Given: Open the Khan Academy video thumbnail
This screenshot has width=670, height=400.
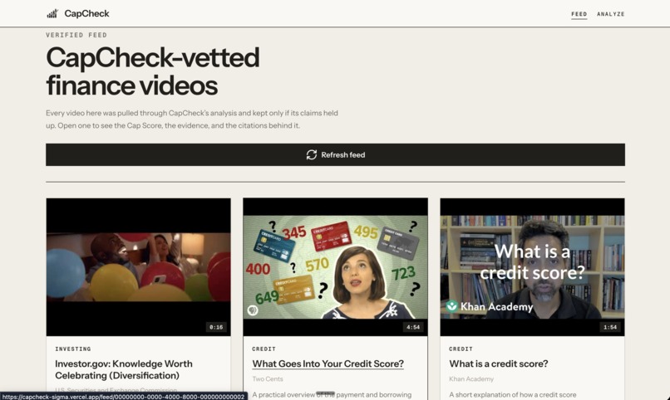Looking at the screenshot, I should 532,267.
